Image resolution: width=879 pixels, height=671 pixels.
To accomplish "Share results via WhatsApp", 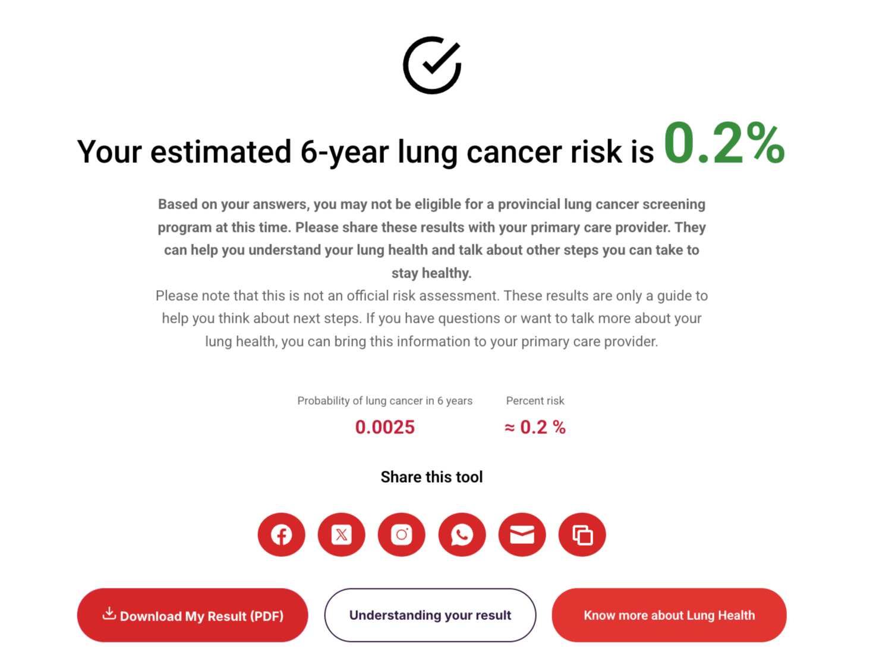I will (x=462, y=534).
